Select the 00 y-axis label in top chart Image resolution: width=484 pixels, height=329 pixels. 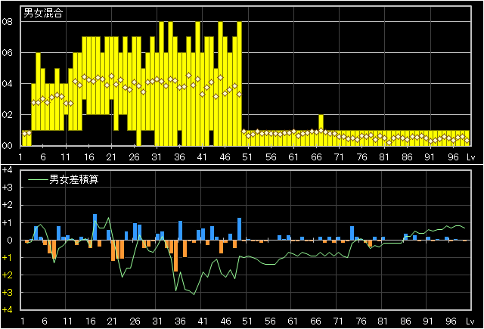[x=7, y=146]
